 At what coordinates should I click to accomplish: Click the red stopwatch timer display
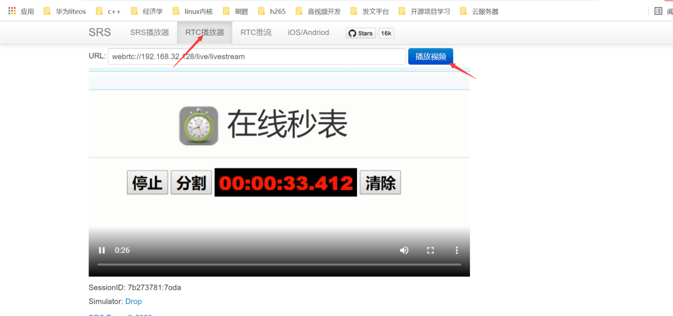pyautogui.click(x=286, y=183)
